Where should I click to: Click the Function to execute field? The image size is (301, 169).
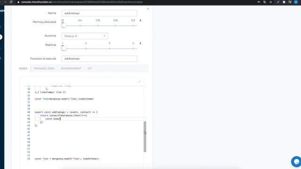[x=99, y=59]
